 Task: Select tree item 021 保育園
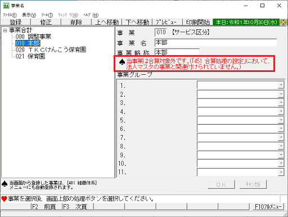point(30,56)
